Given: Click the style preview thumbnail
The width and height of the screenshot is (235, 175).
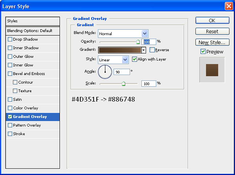Looking at the screenshot, I should pyautogui.click(x=212, y=70).
